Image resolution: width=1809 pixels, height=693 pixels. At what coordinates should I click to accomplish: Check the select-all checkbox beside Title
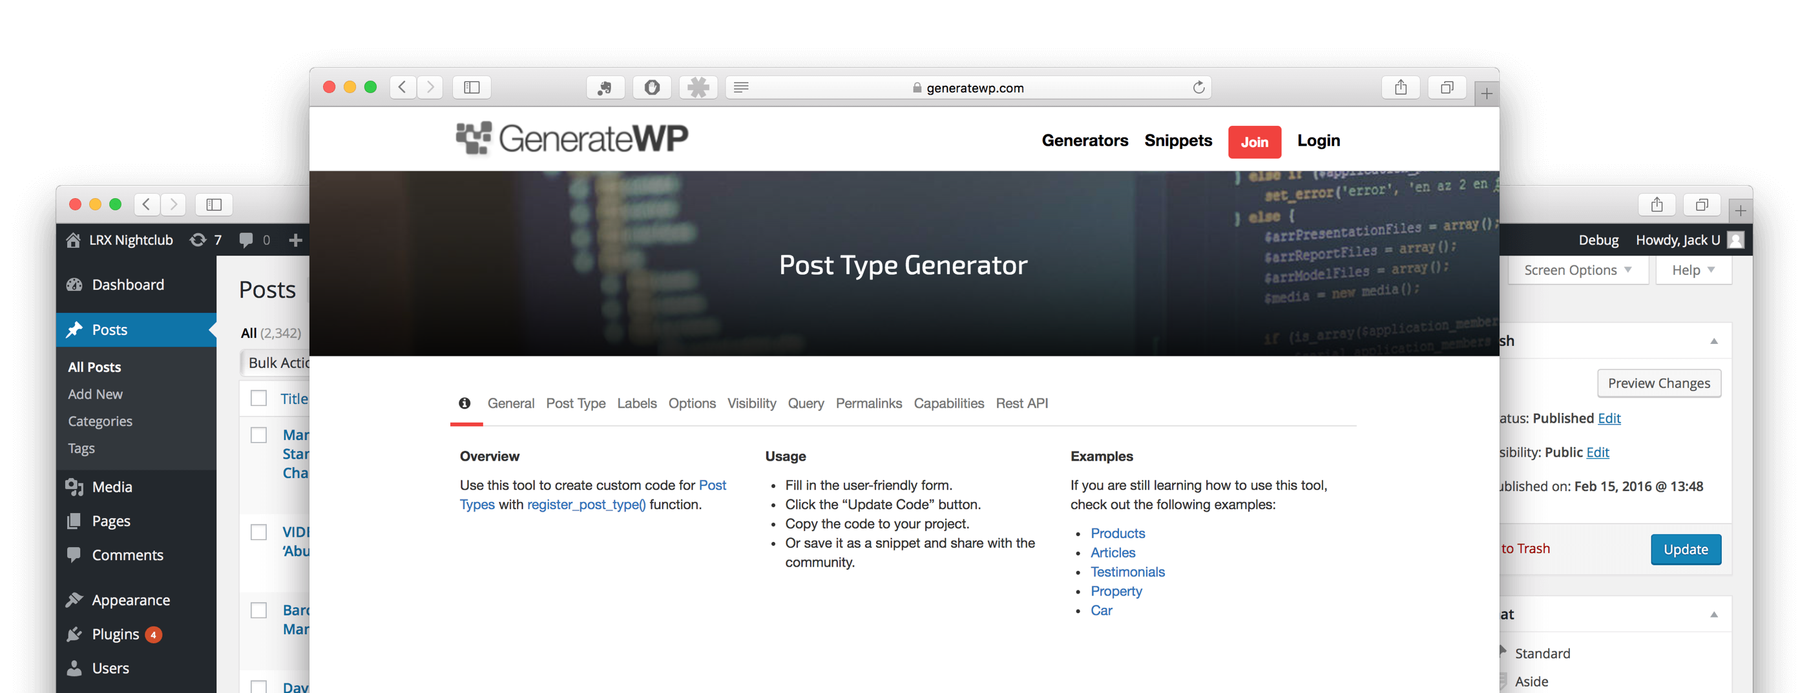click(259, 398)
